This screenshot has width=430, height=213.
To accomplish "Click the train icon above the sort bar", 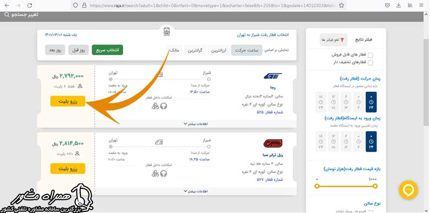I will (x=166, y=31).
